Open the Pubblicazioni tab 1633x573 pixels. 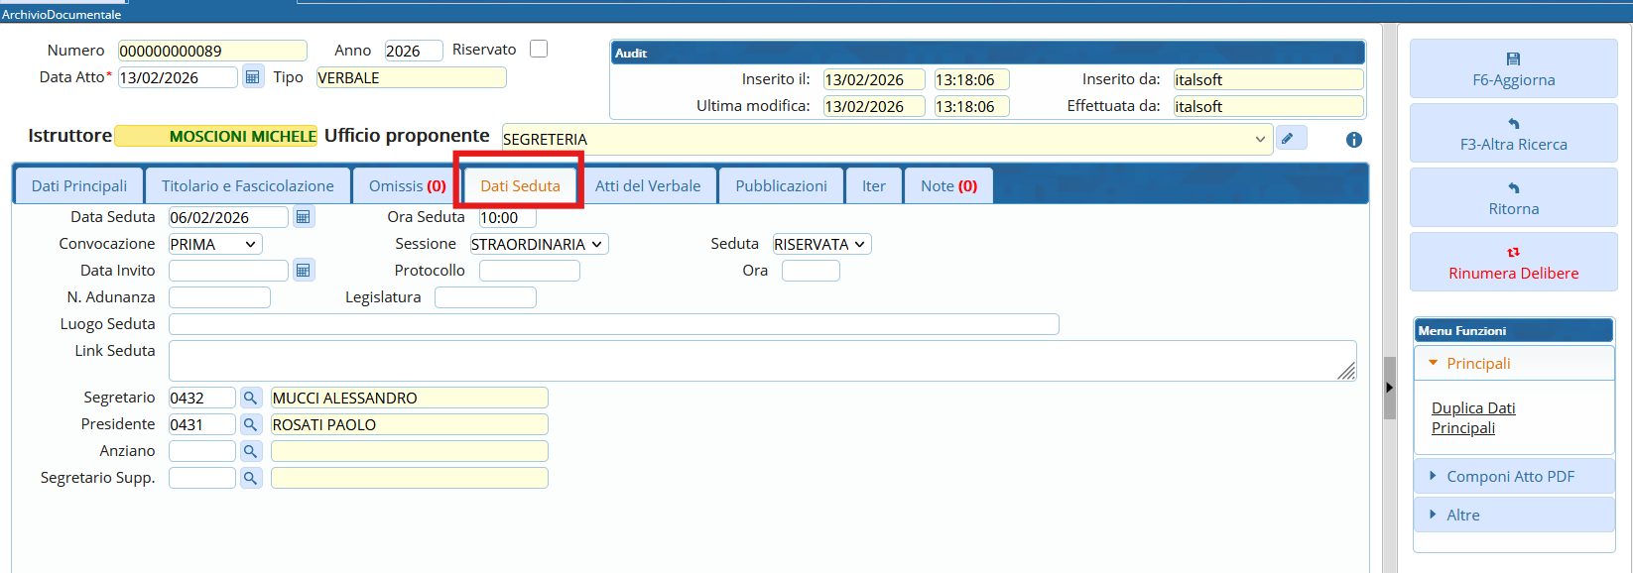[781, 186]
